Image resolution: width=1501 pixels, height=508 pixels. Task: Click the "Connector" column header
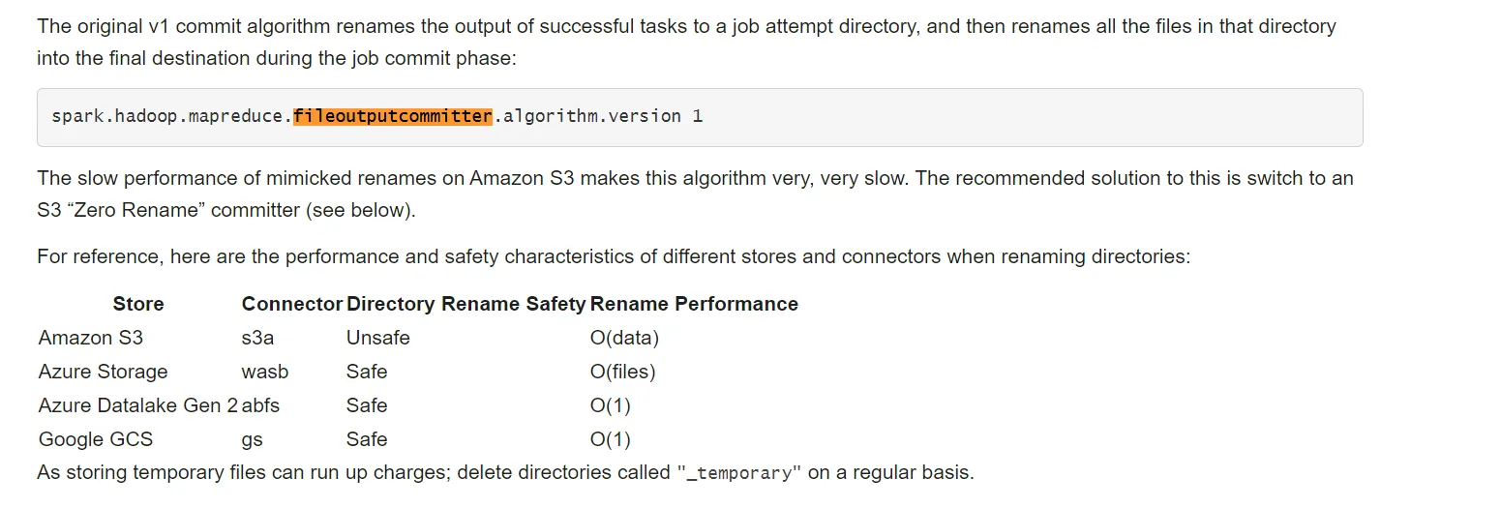tap(292, 304)
